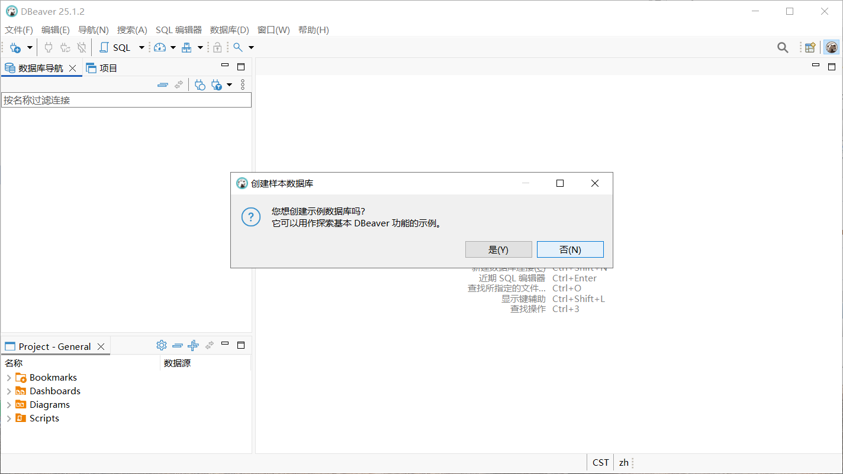Open the 导航(N) menu

coord(94,30)
